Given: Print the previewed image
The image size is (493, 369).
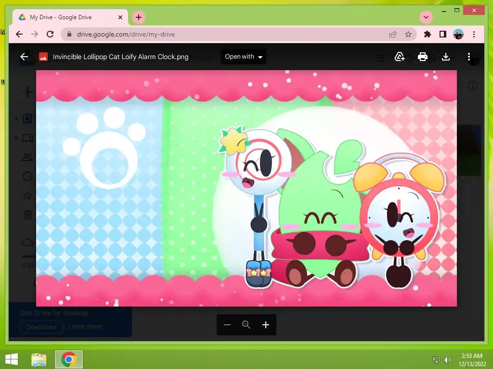Looking at the screenshot, I should (422, 57).
